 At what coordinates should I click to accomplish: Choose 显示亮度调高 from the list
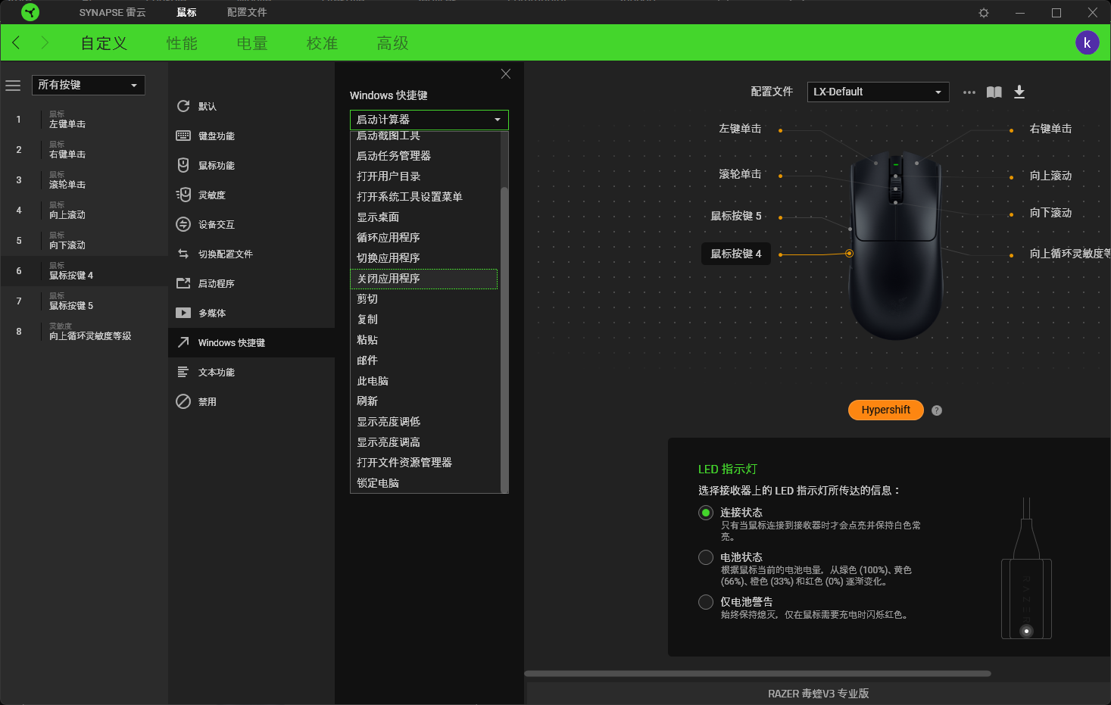425,442
